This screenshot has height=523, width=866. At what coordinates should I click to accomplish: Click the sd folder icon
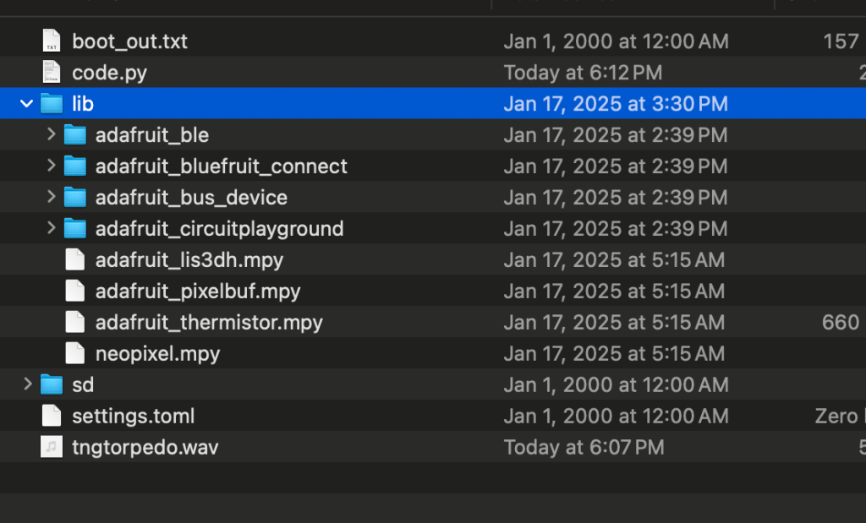pos(52,384)
